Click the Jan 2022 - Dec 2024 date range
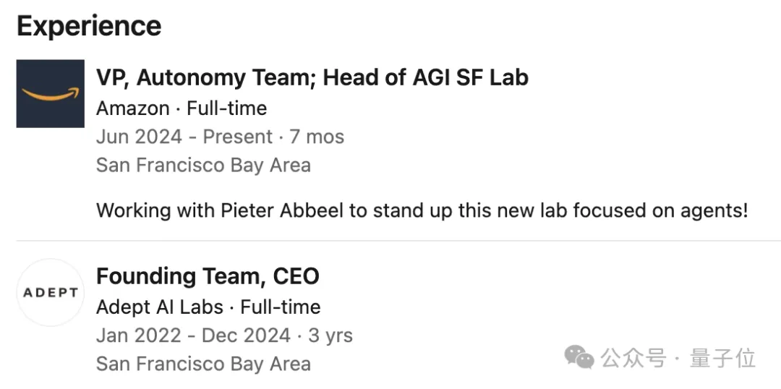This screenshot has height=389, width=781. click(x=193, y=335)
